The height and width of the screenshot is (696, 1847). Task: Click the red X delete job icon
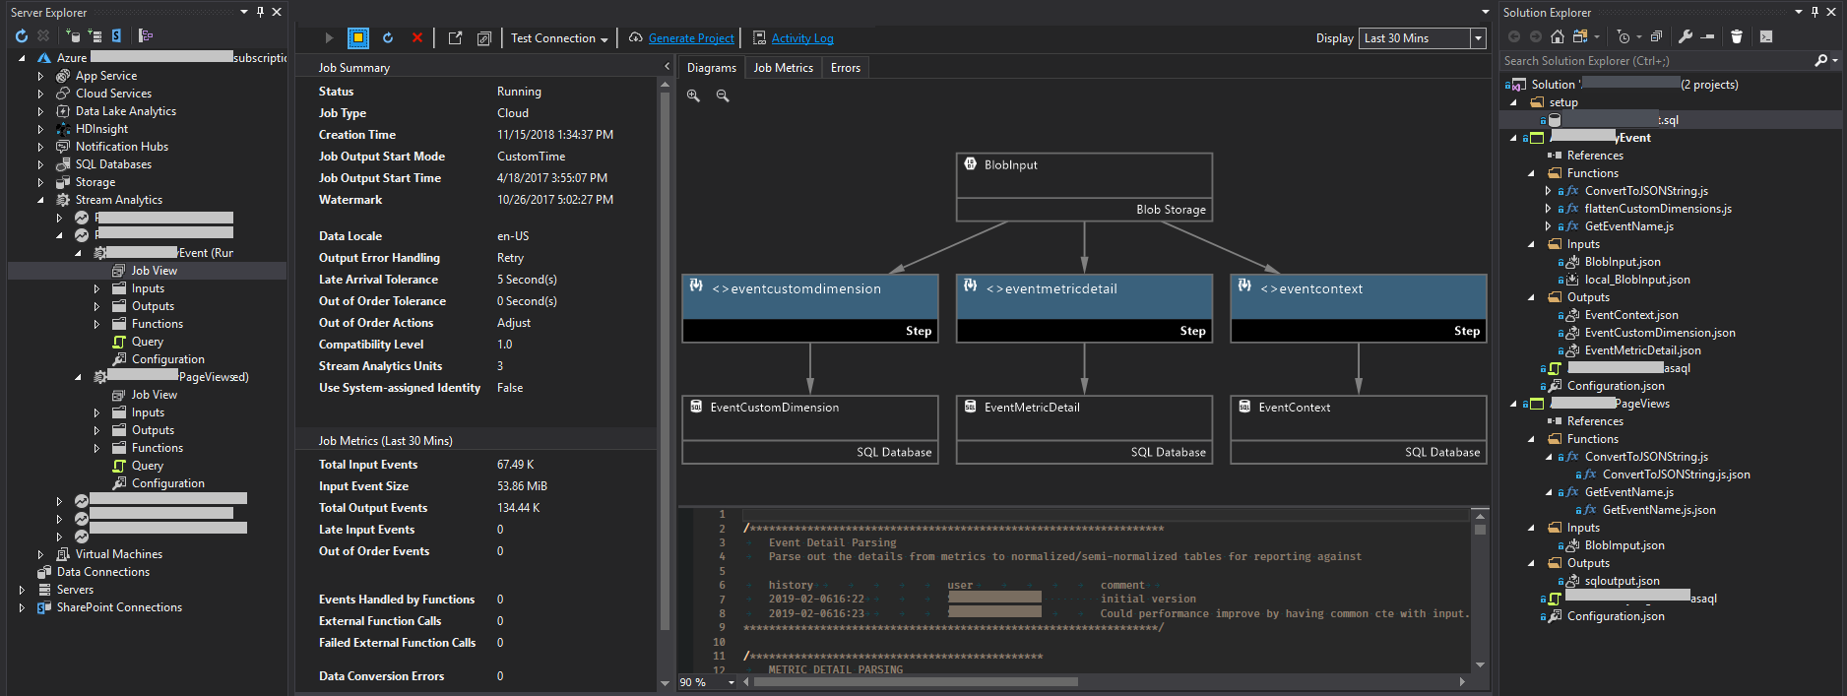[417, 37]
